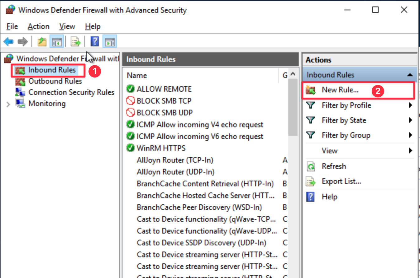Select AllJoyn Router (TCP-In) rule
Viewport: 420px width, 278px height.
pos(175,160)
